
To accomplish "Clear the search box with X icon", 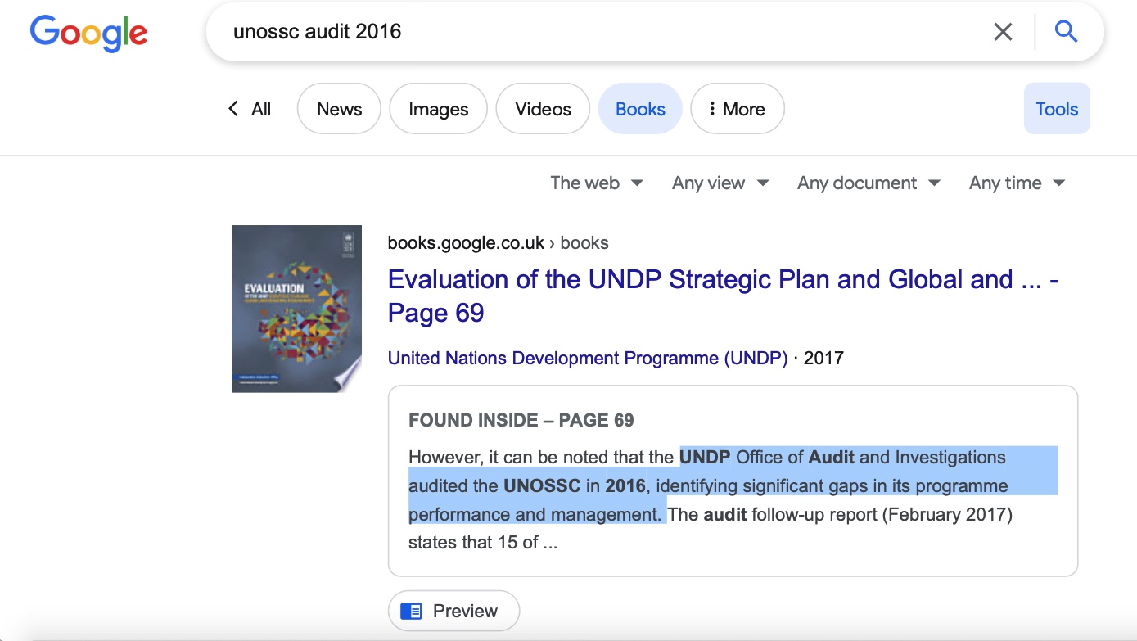I will tap(1003, 32).
